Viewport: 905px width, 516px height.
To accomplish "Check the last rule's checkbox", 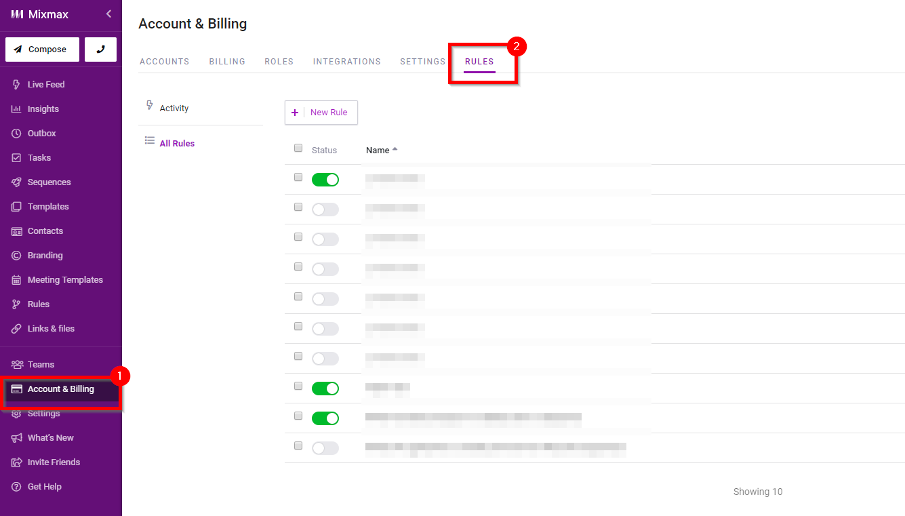I will click(298, 446).
